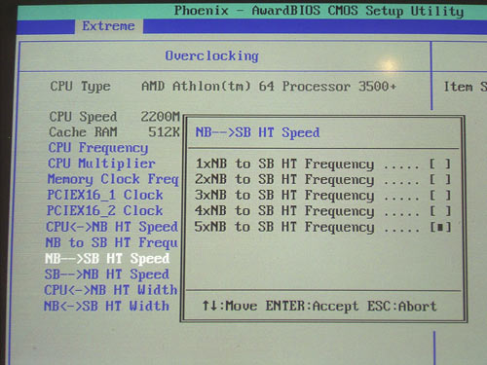487x365 pixels.
Task: Select the 2xNB to SB HT Frequency option
Action: [x=323, y=179]
